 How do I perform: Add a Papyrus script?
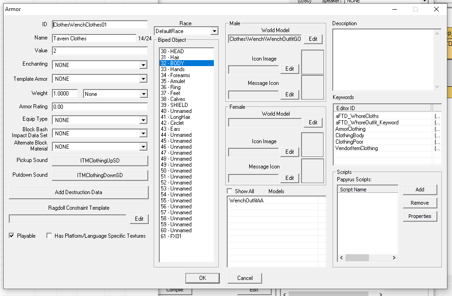coord(420,190)
